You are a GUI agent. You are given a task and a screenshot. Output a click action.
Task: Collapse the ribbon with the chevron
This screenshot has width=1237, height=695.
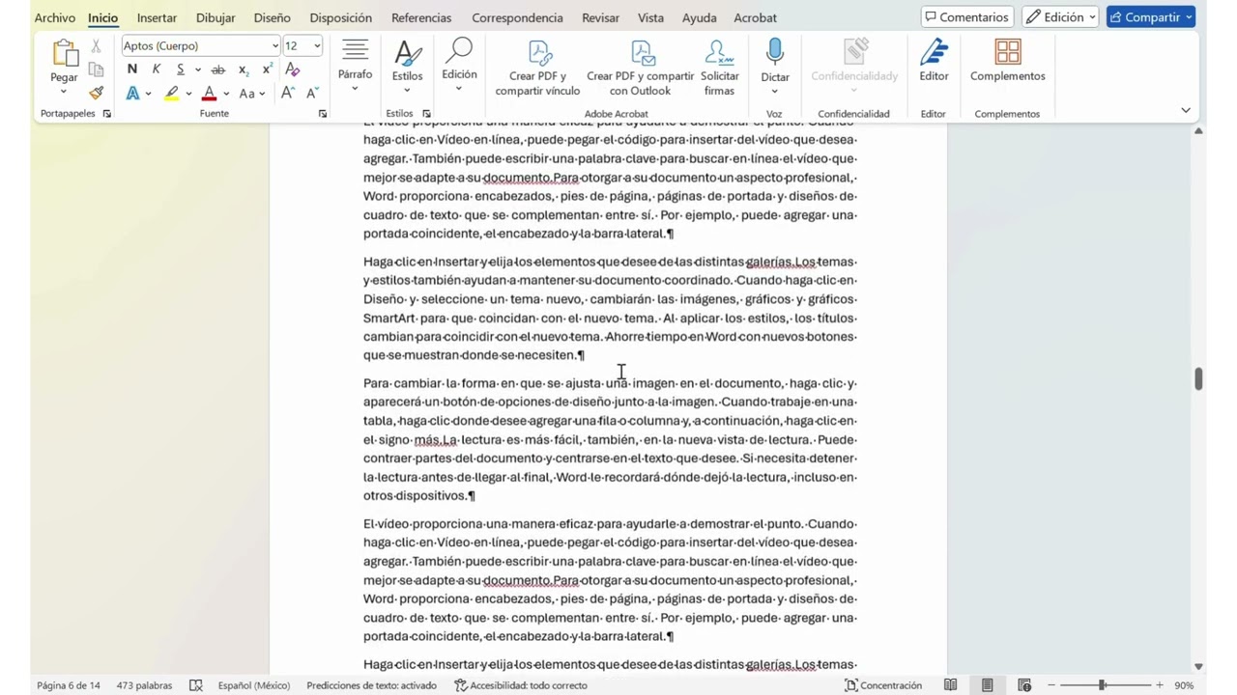[1186, 110]
